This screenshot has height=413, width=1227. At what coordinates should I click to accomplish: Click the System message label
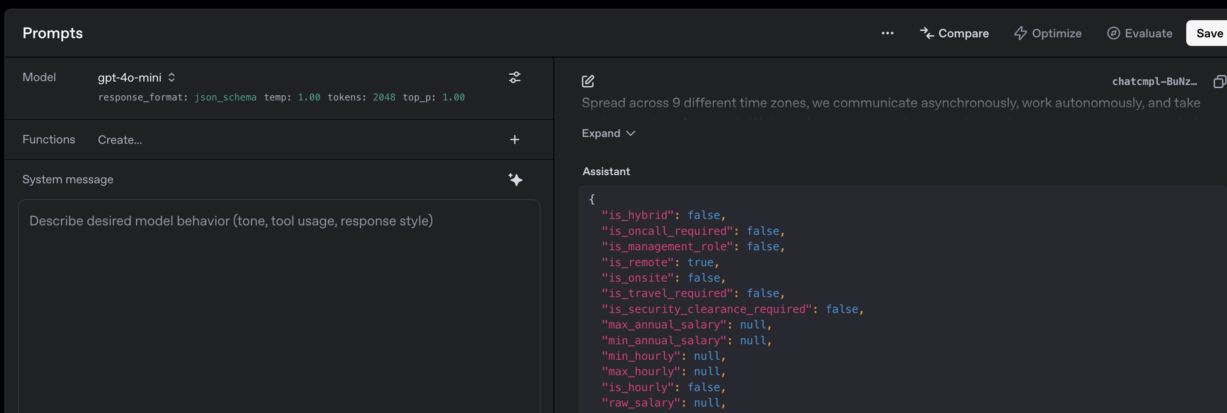point(68,179)
